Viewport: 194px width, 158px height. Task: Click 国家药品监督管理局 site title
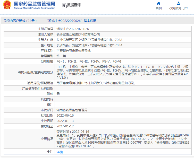pos(35,4)
